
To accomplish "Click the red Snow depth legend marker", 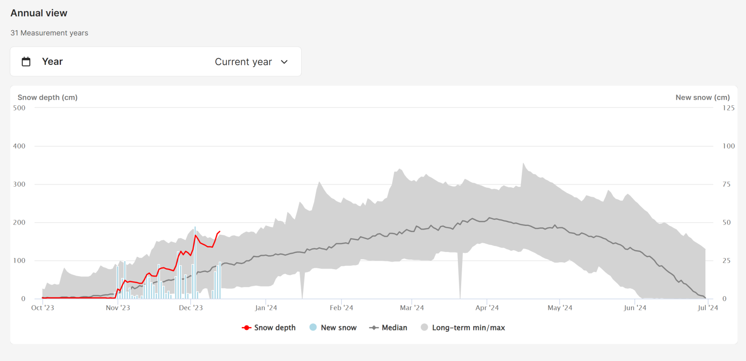I will tap(247, 327).
